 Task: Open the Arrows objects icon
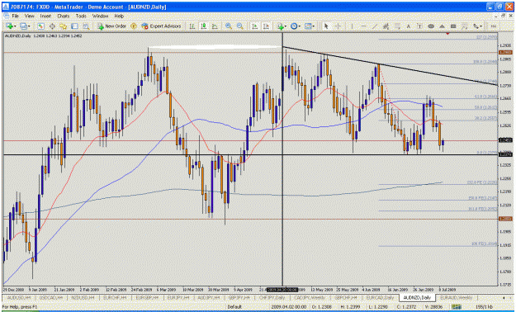476,26
